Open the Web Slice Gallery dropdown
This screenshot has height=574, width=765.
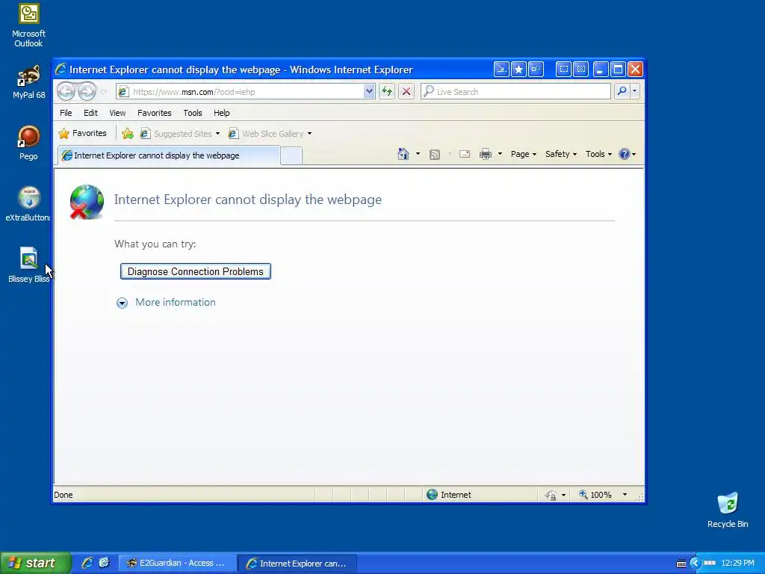(x=270, y=134)
